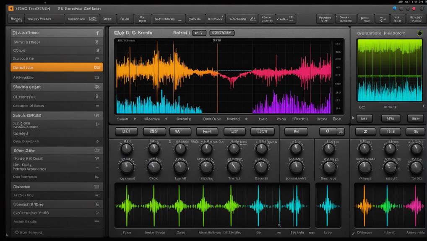Click the flag icon on Ooo Itcorooon row
The image size is (427, 241).
click(96, 177)
